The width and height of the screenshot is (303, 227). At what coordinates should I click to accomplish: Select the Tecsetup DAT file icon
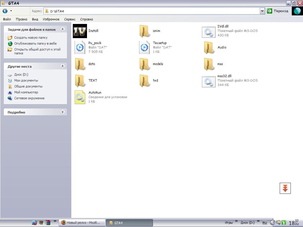pyautogui.click(x=144, y=48)
